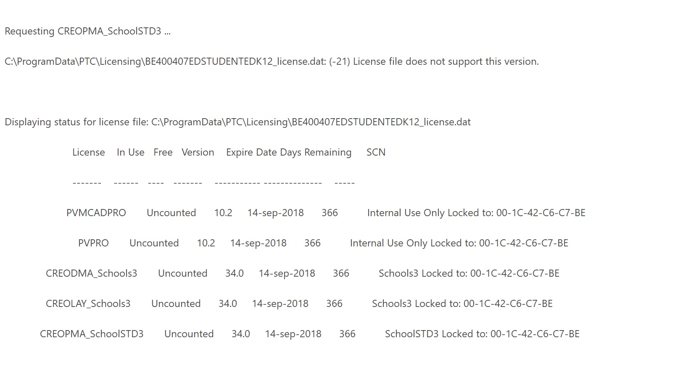Click the "Version" column header
Image resolution: width=696 pixels, height=365 pixels.
[198, 153]
